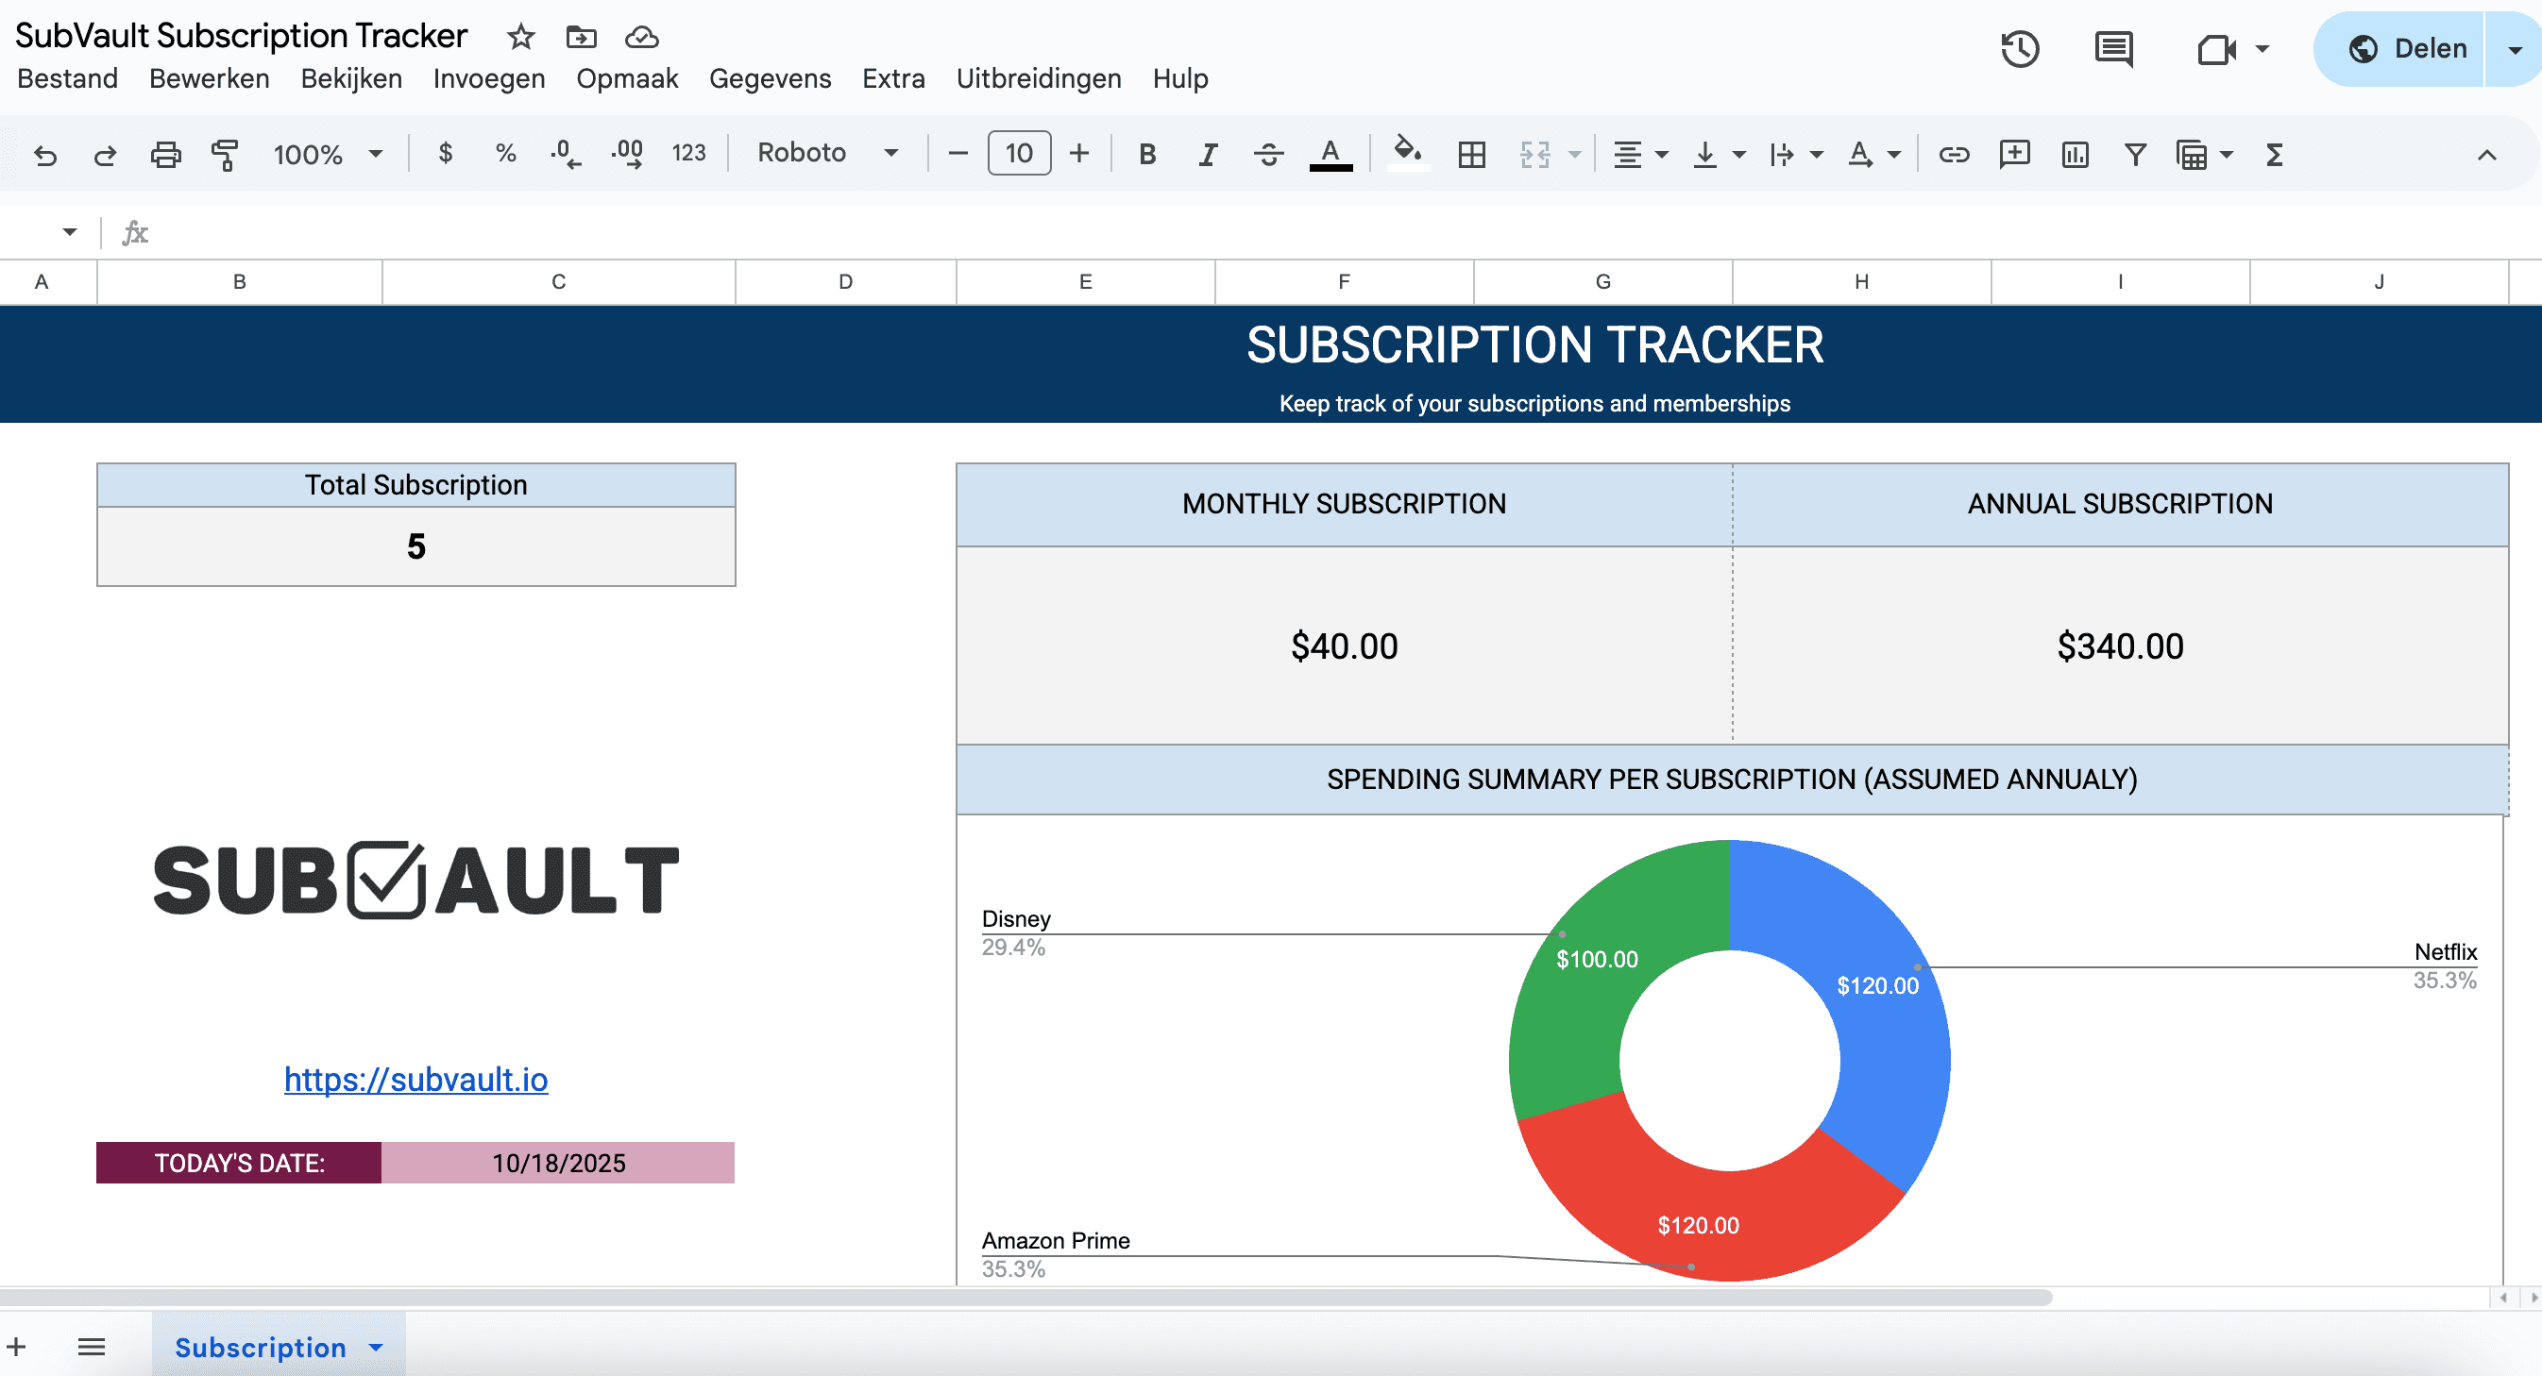
Task: Apply bold formatting to selection
Action: (x=1145, y=154)
